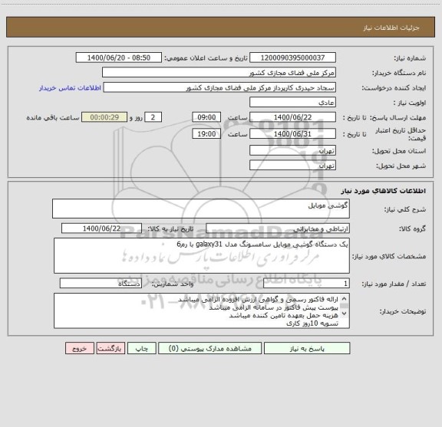
Task: Click section title اطلاعات کالاهای مورد نیاز
Action: 383,191
